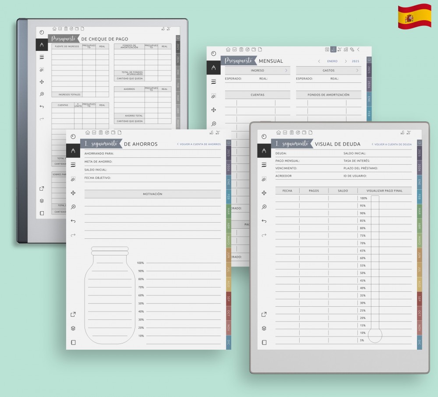Image resolution: width=438 pixels, height=397 pixels.
Task: Click META DE AHORRO field line
Action: pos(152,162)
